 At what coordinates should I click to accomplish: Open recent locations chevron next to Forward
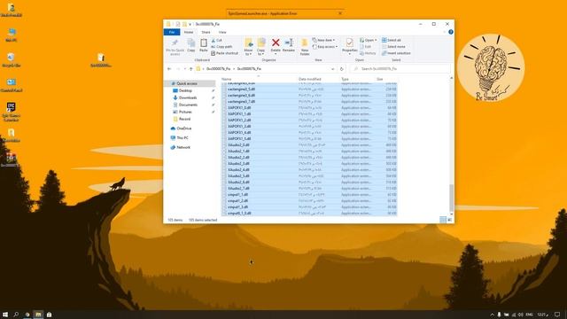point(184,69)
